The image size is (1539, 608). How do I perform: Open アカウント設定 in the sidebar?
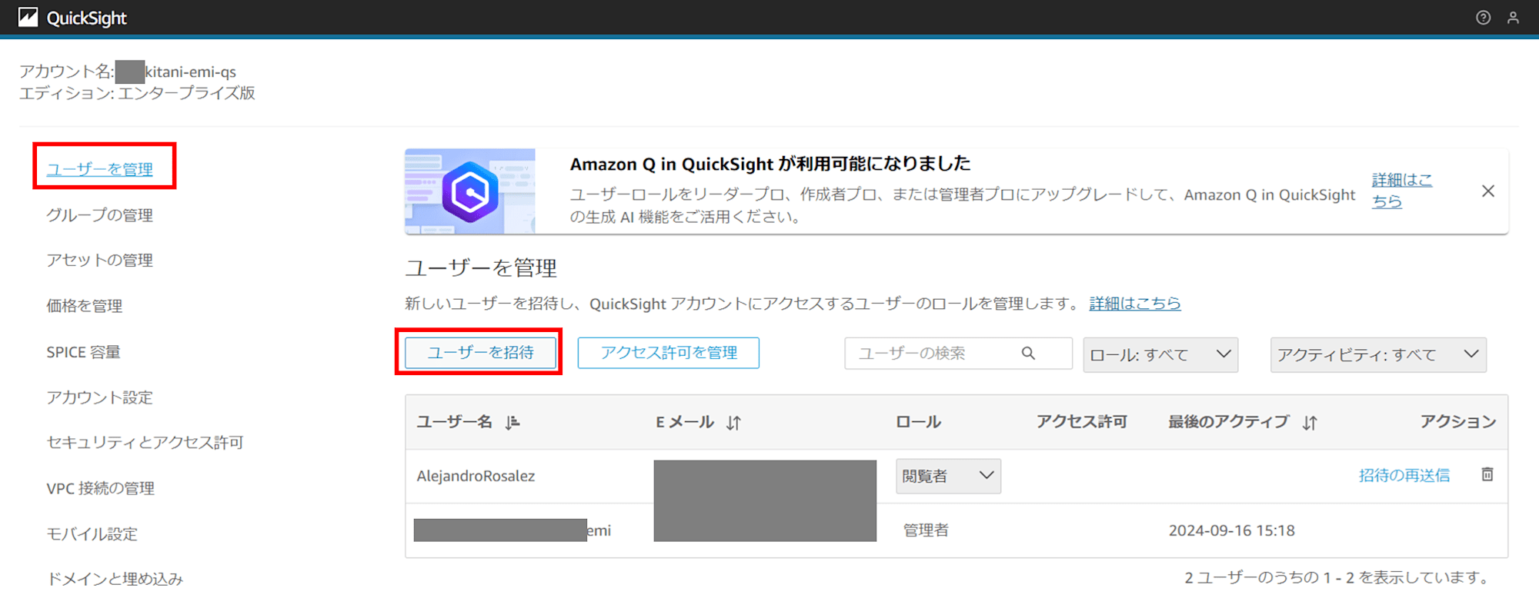point(100,397)
